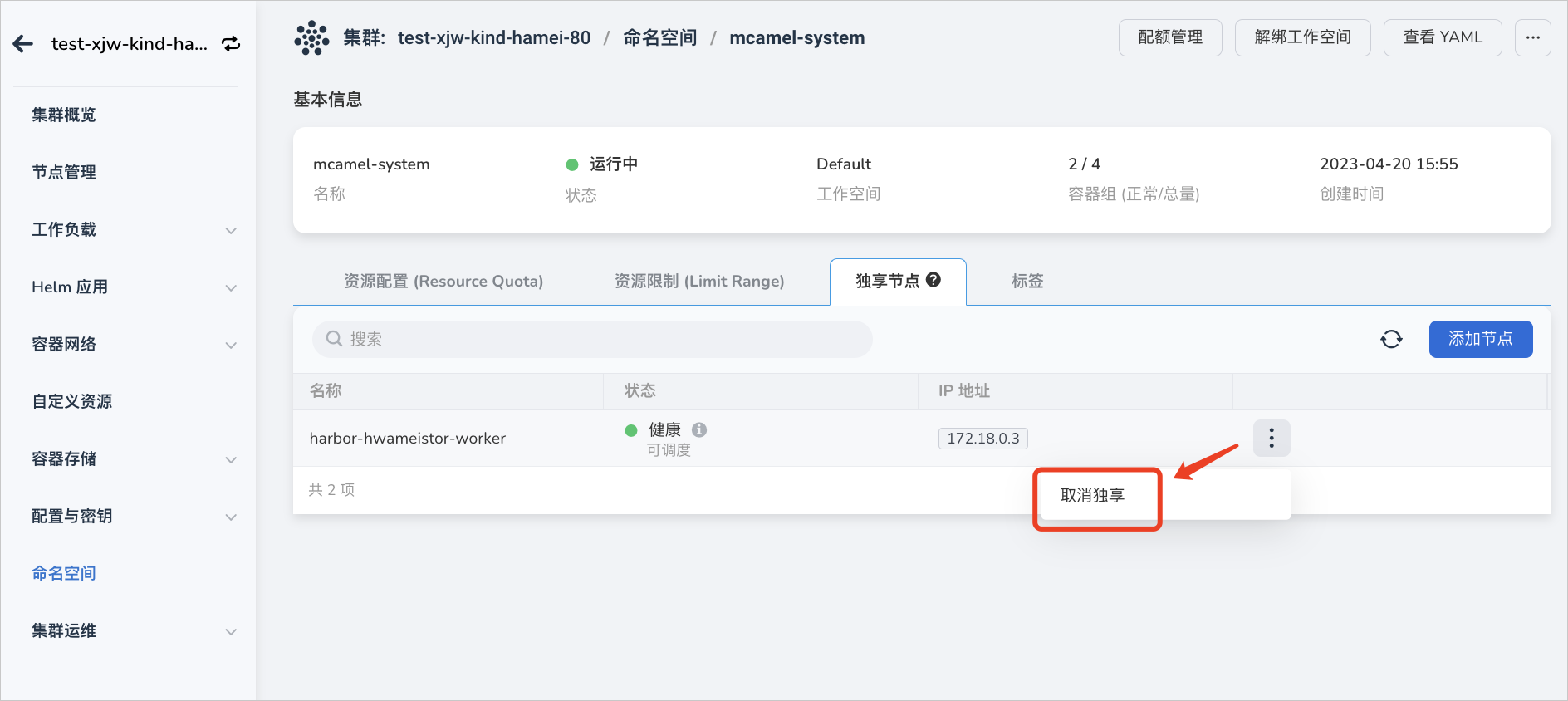Click the switch cluster icon beside test-xjw-kind-ha...

231,44
